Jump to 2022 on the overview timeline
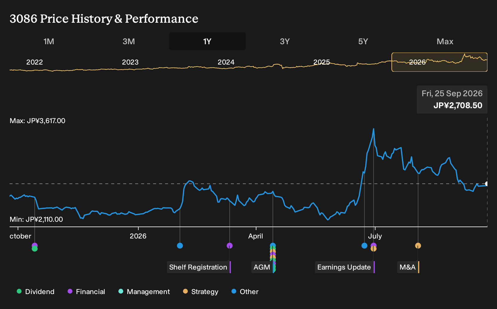Image resolution: width=497 pixels, height=309 pixels. [35, 62]
